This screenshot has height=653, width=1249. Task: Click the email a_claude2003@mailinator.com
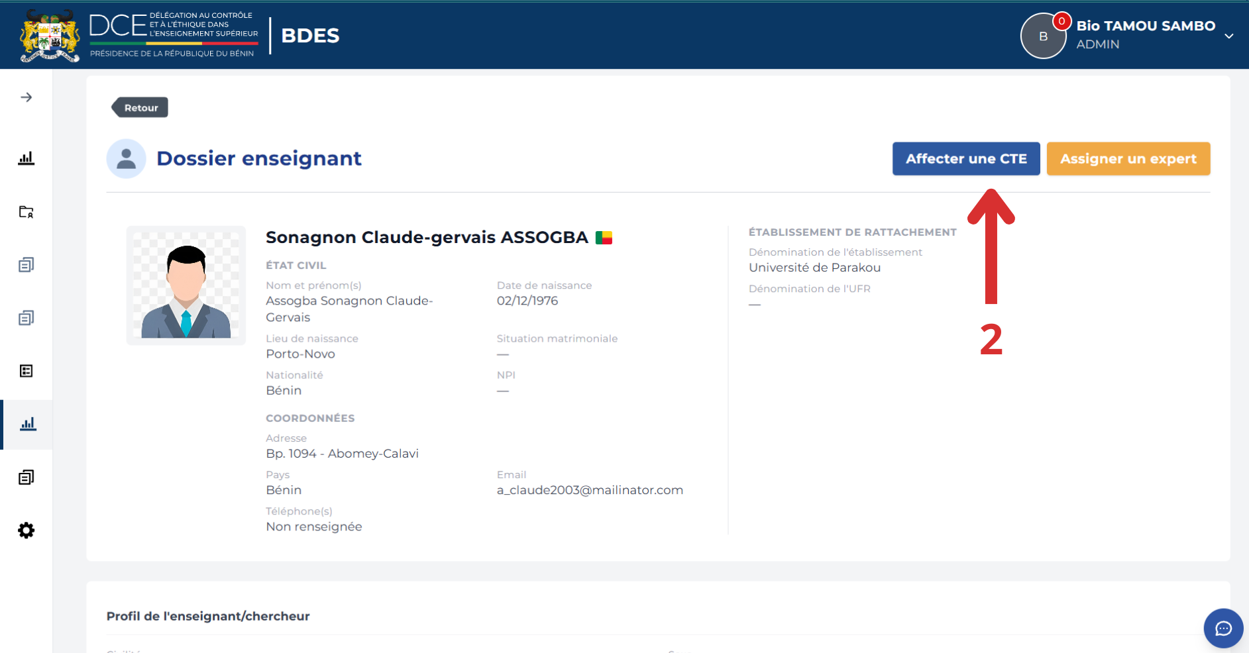click(590, 490)
